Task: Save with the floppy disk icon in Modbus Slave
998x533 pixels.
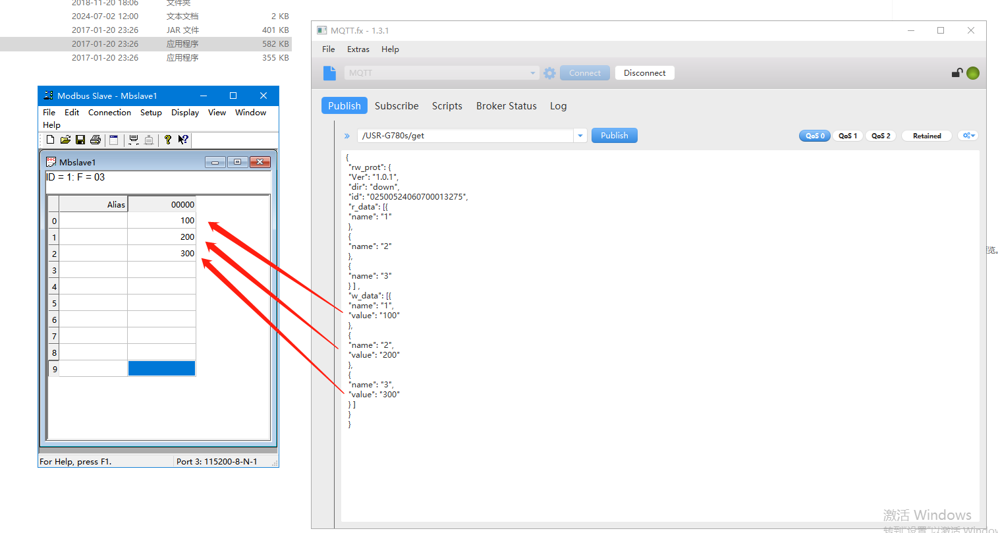Action: [x=80, y=140]
